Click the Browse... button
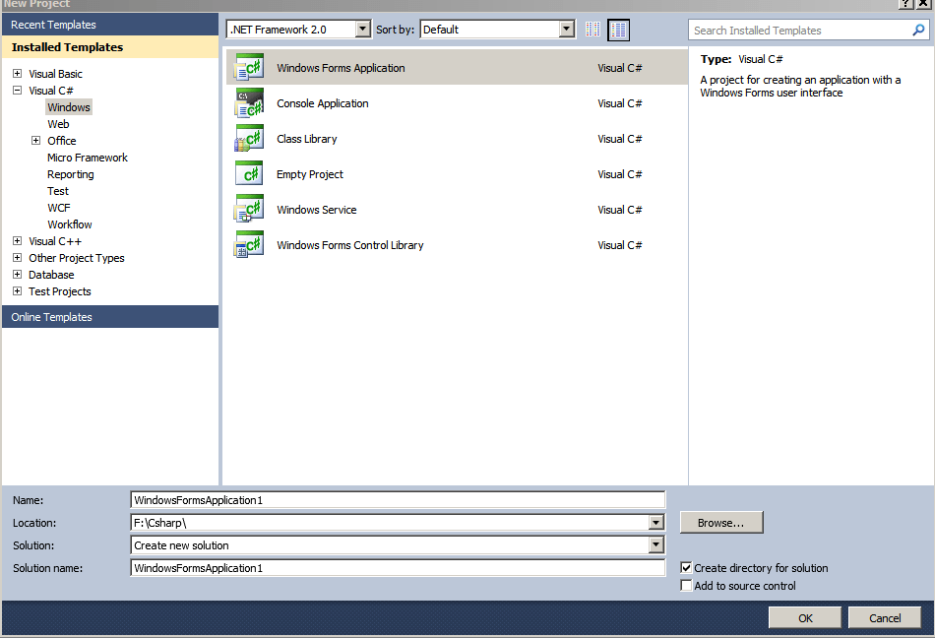The height and width of the screenshot is (638, 935). point(720,523)
